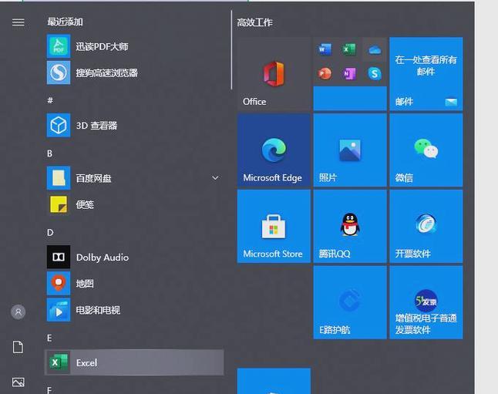This screenshot has height=394, width=498.
Task: Launch 腾讯QQ tile
Action: 350,226
